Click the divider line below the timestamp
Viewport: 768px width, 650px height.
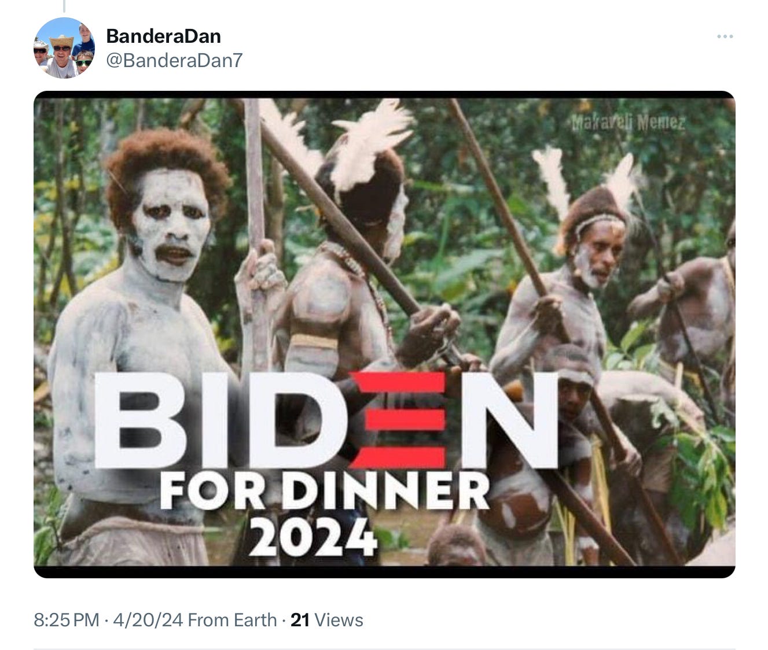[384, 649]
